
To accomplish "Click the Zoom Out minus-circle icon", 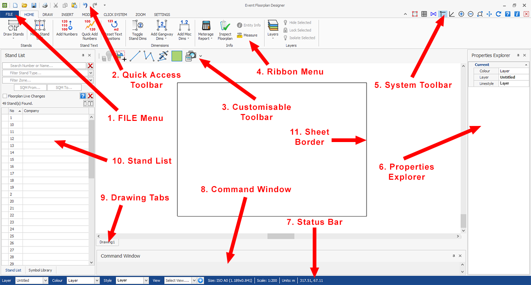I will tap(470, 14).
